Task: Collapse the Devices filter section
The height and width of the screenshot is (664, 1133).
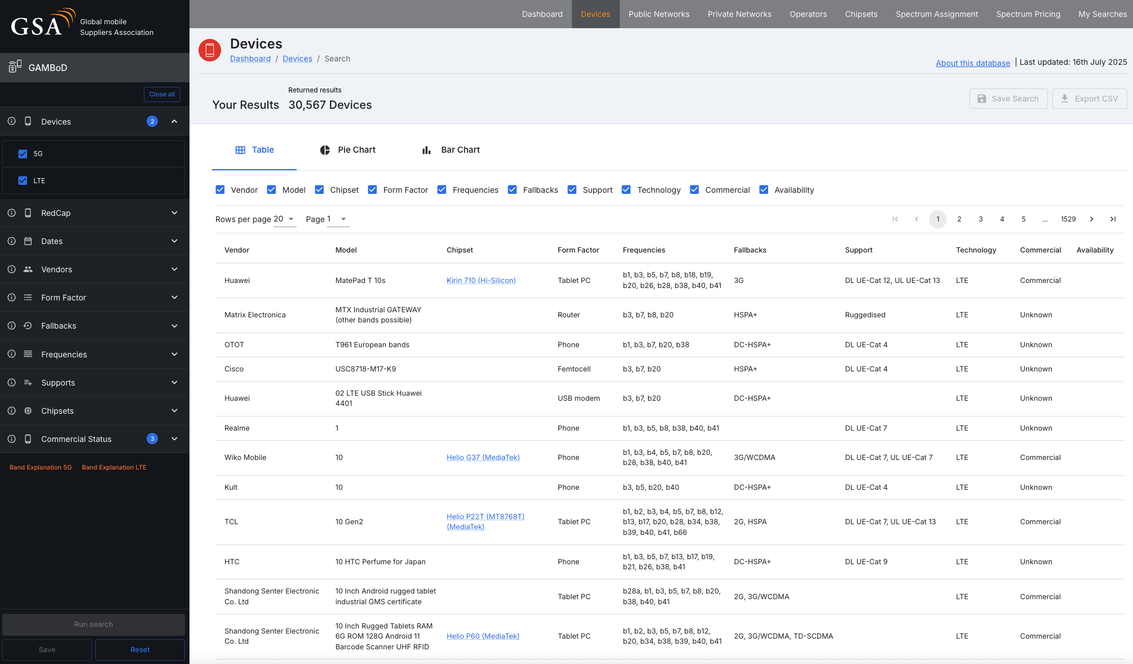Action: (x=174, y=121)
